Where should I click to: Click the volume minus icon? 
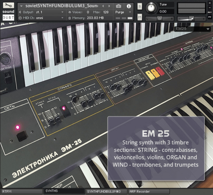click(x=179, y=19)
